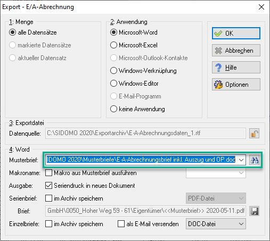Open the Makroname dropdown list
The width and height of the screenshot is (270, 241).
216,173
